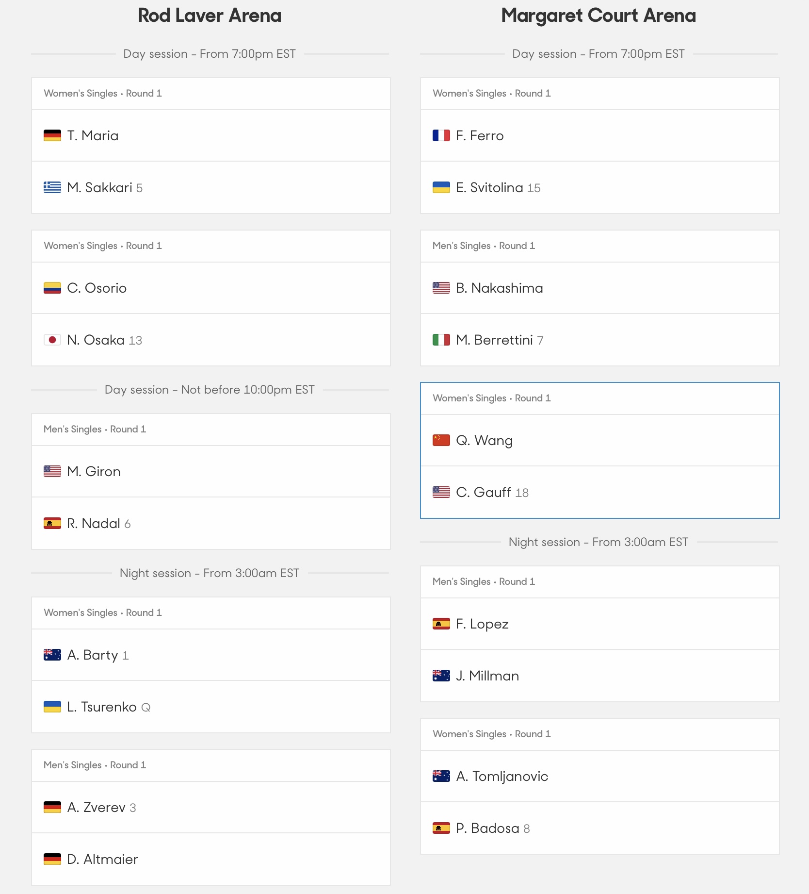
Task: Click the Australian flag next to A. Barty
Action: [x=52, y=655]
